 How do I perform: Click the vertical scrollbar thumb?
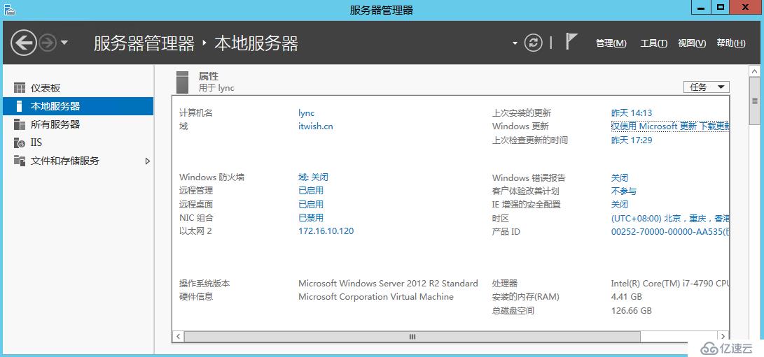[754, 101]
